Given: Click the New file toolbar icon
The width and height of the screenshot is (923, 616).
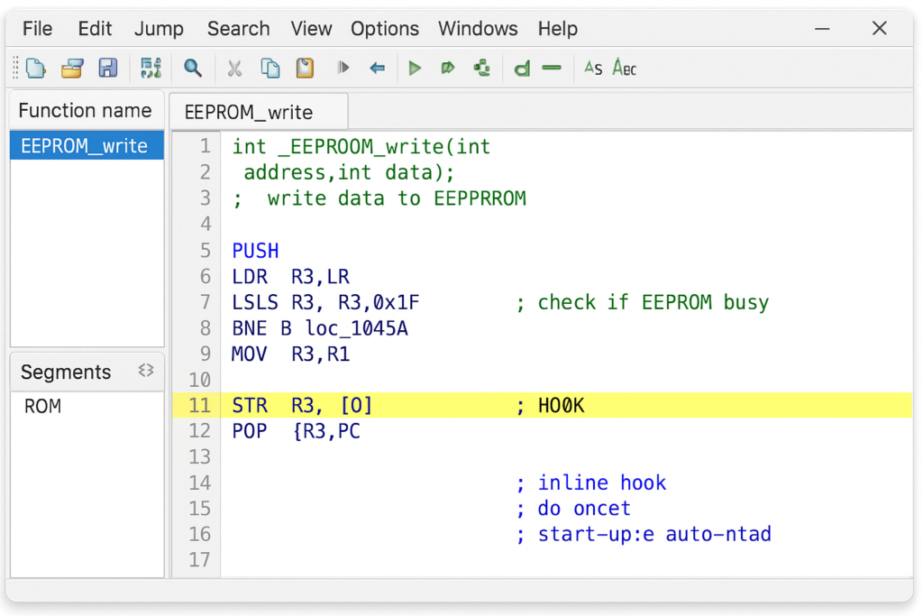Looking at the screenshot, I should [36, 69].
